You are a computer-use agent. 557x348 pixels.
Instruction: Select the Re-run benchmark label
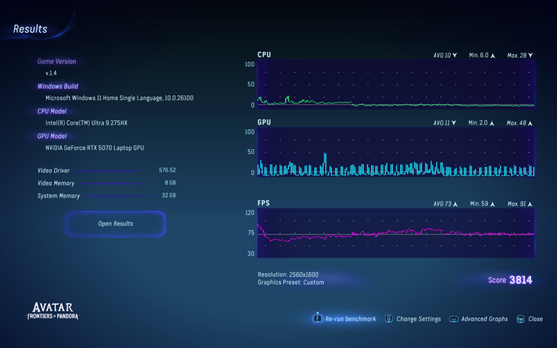pos(351,319)
